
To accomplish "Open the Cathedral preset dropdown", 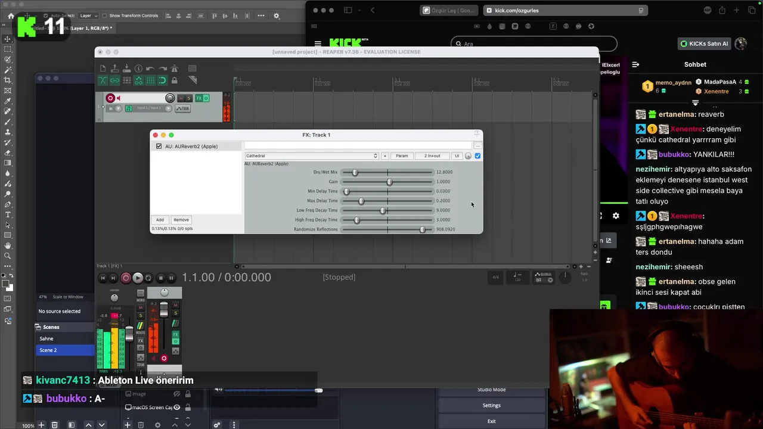I will [x=312, y=156].
